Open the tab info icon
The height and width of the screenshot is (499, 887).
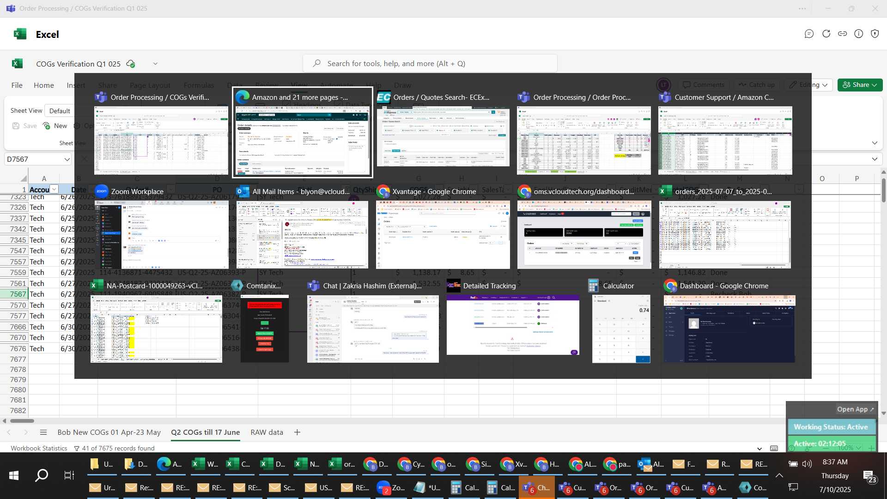click(x=858, y=34)
